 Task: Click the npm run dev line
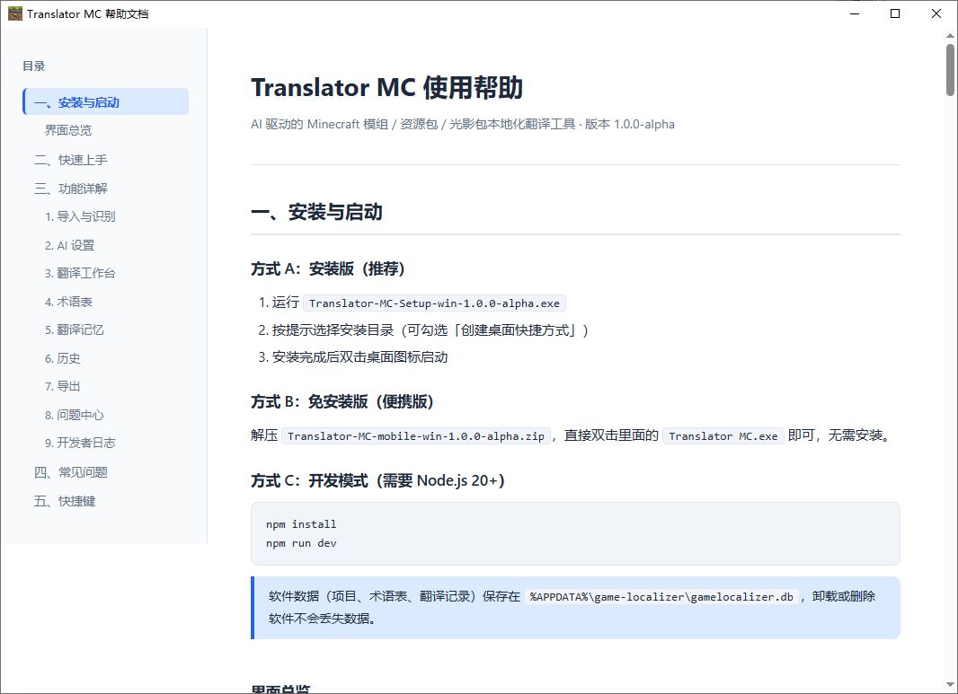point(301,543)
